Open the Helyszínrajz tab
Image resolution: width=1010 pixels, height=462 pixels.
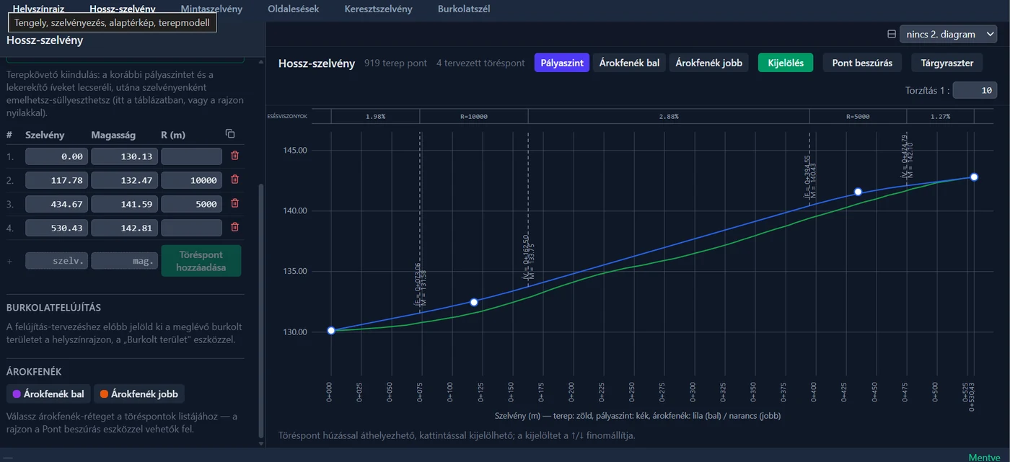[x=38, y=9]
